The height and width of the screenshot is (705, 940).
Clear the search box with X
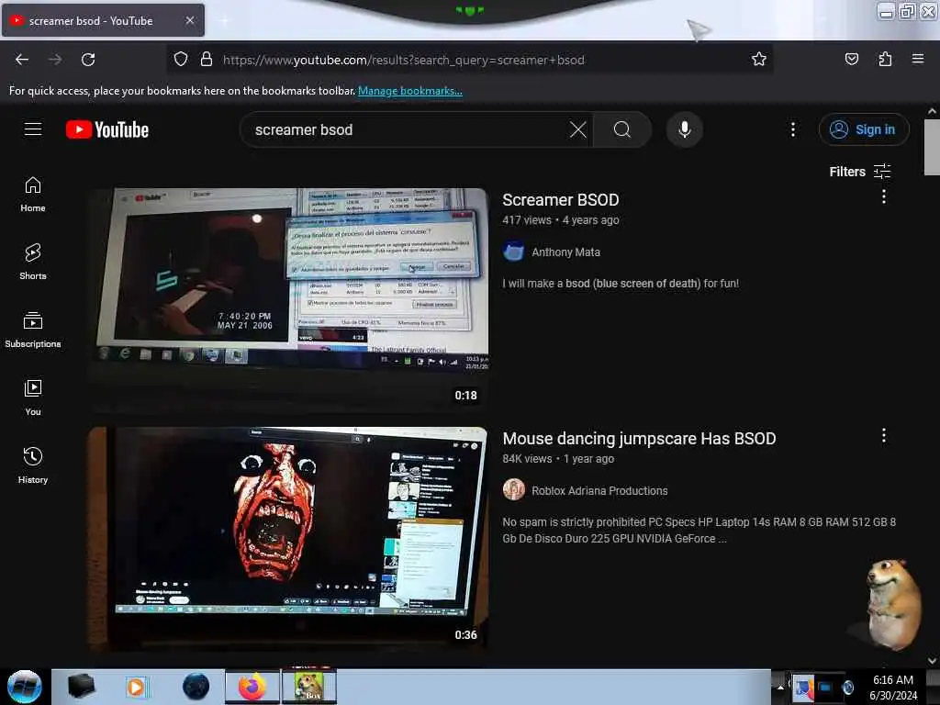tap(578, 129)
